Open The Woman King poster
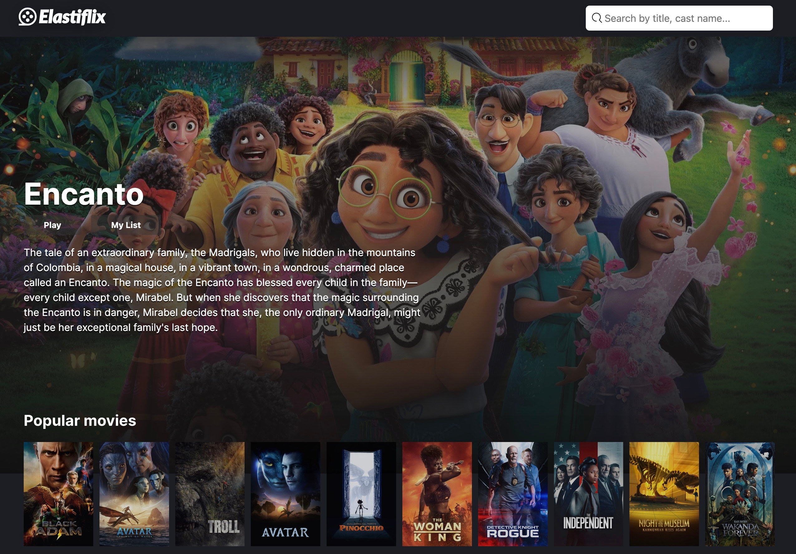Image resolution: width=796 pixels, height=554 pixels. tap(437, 494)
